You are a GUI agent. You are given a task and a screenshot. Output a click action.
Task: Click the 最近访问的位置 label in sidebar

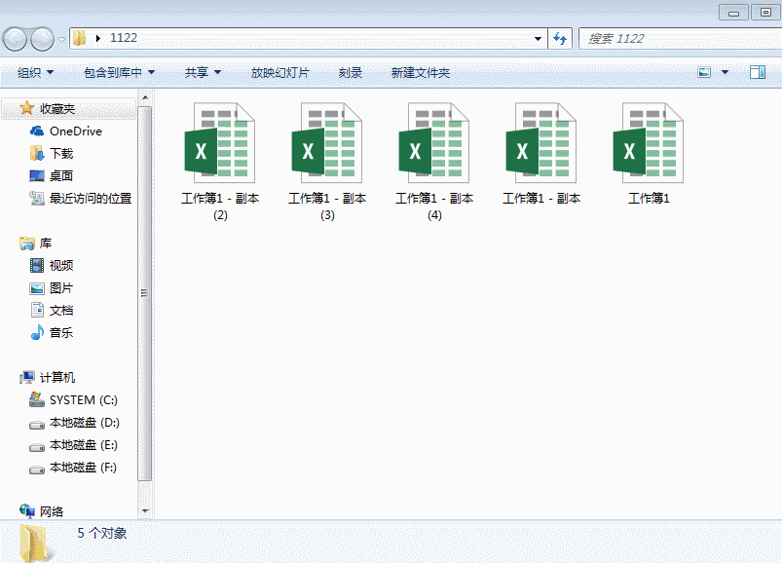point(91,199)
